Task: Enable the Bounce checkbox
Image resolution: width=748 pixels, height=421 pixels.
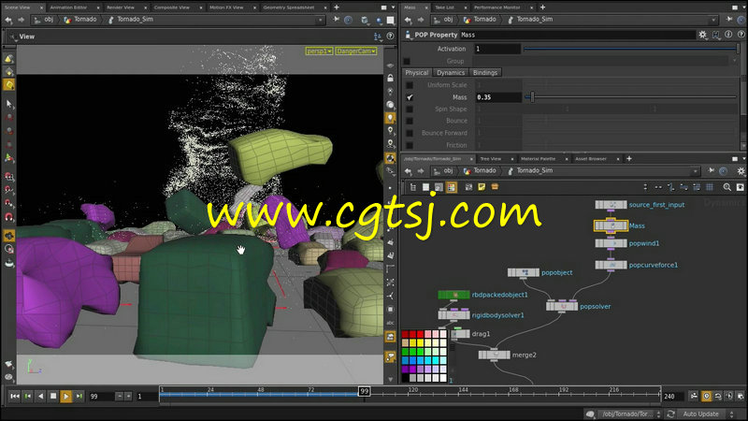Action: pyautogui.click(x=410, y=122)
